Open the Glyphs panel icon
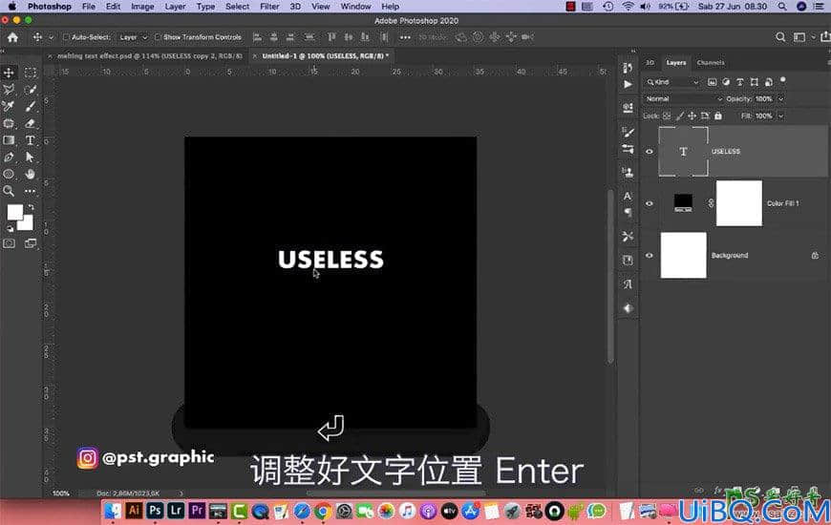Viewport: 831px width, 525px height. tap(628, 283)
